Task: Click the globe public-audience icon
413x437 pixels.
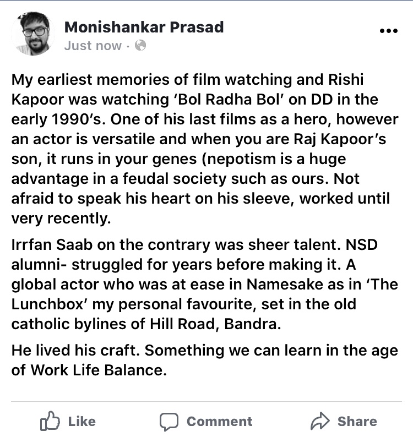Action: (141, 46)
